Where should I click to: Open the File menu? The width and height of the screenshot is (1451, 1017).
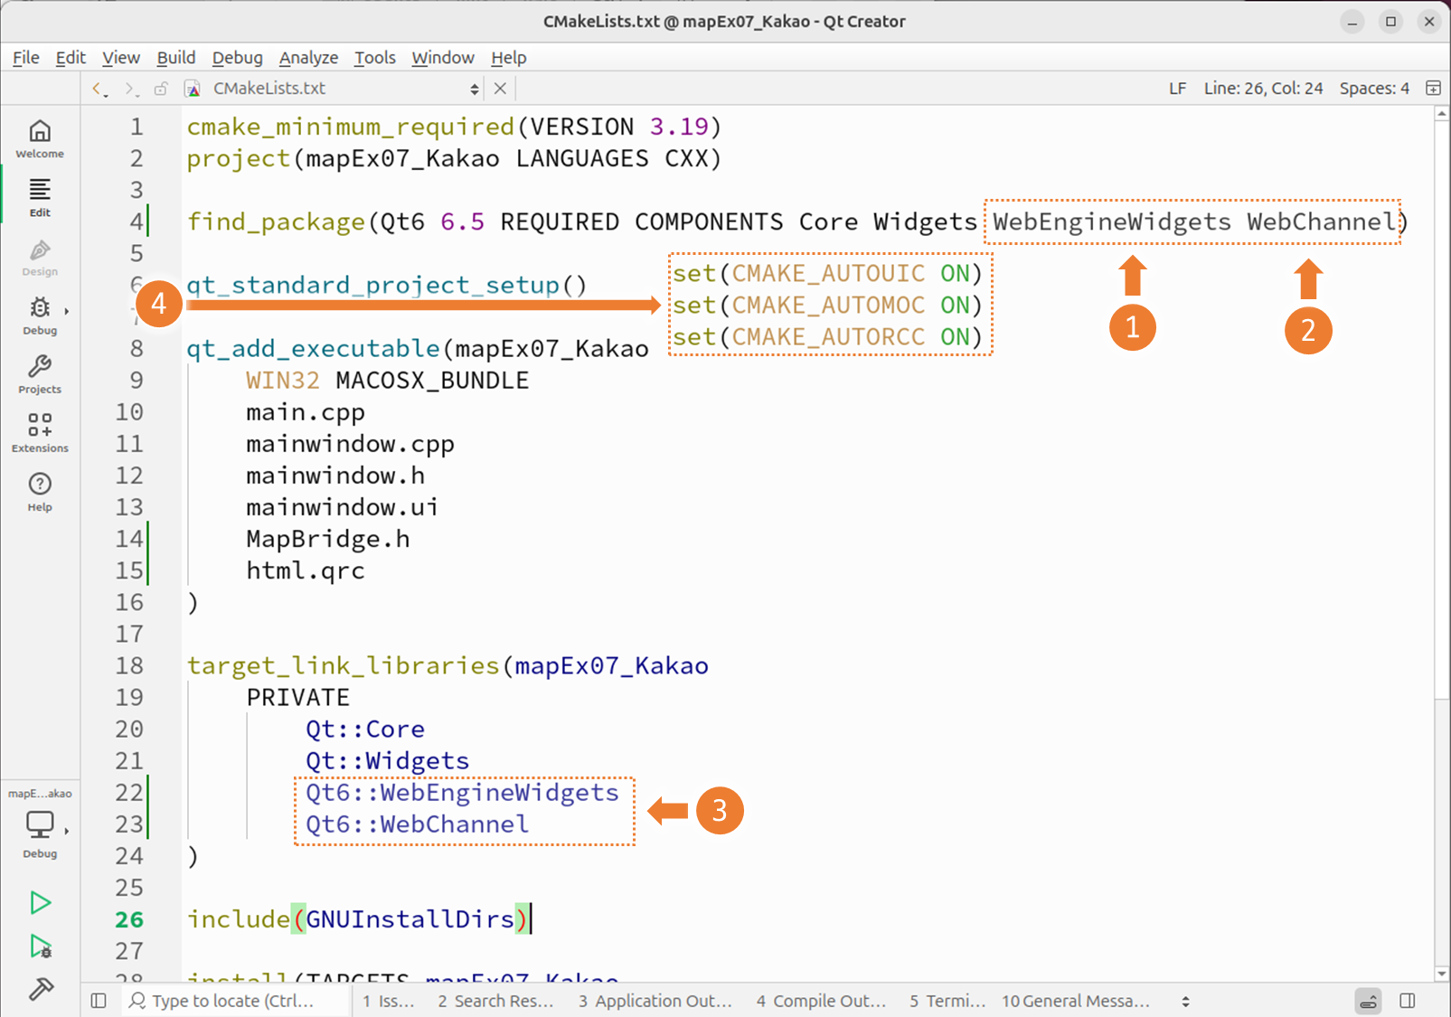[26, 58]
